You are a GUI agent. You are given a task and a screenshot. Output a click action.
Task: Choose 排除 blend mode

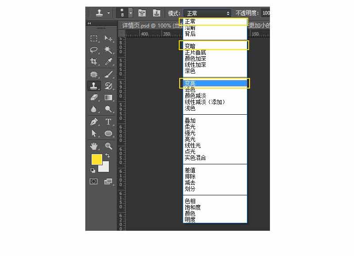click(215, 176)
